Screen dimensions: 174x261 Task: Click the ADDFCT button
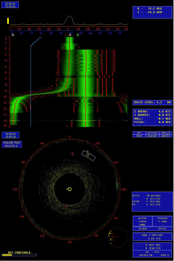click(166, 136)
